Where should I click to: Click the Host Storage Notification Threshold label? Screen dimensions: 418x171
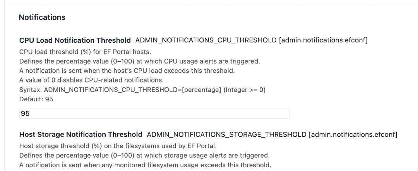pyautogui.click(x=81, y=134)
